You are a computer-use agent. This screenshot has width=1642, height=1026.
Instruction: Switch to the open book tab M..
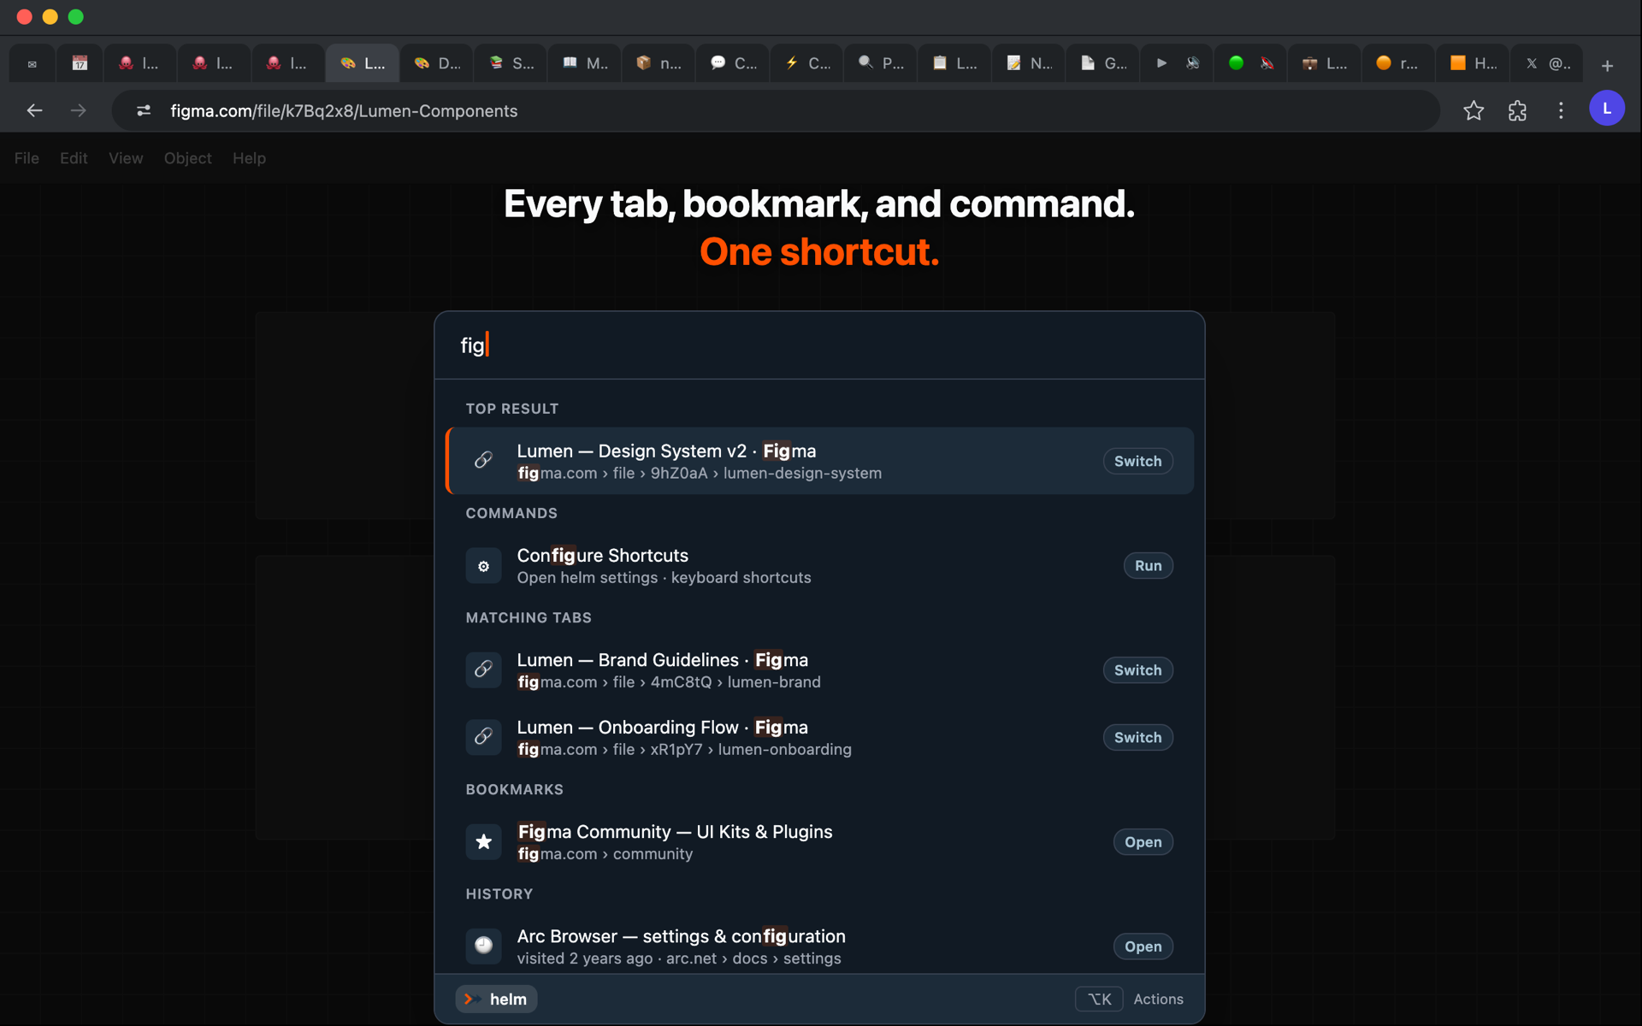tap(585, 63)
